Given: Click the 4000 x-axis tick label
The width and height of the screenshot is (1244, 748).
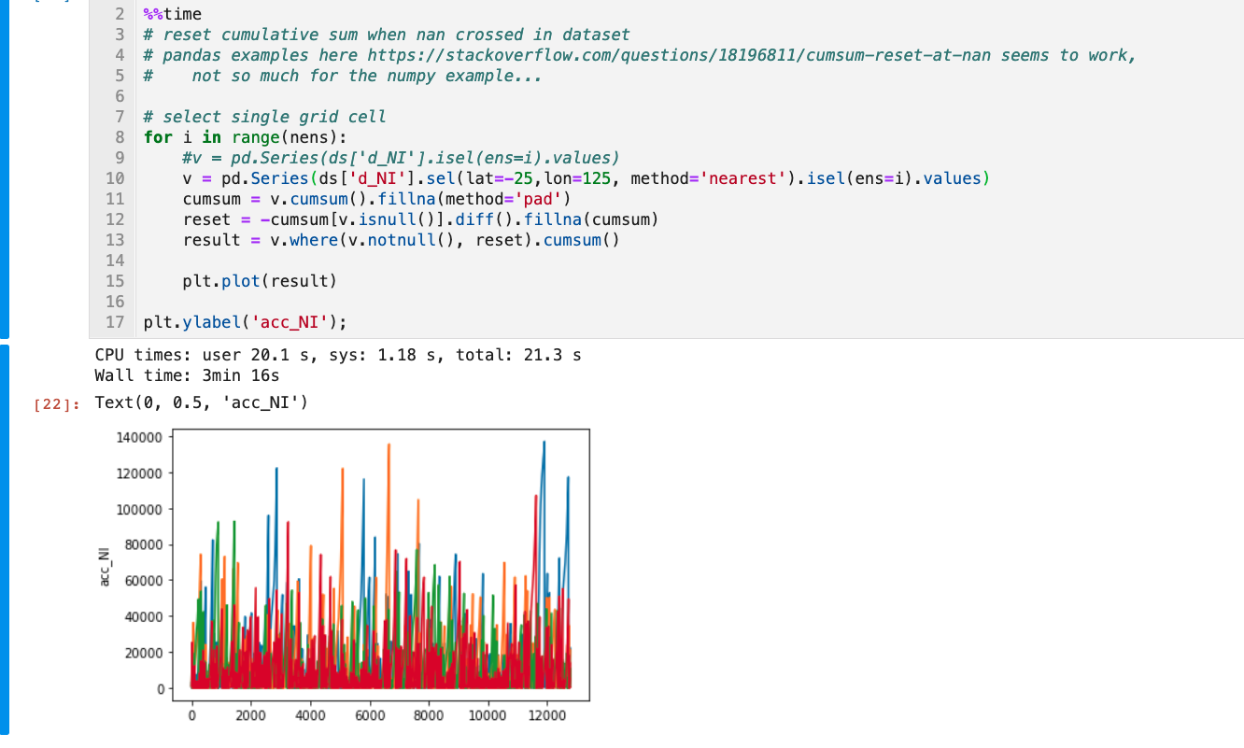Looking at the screenshot, I should pos(310,715).
